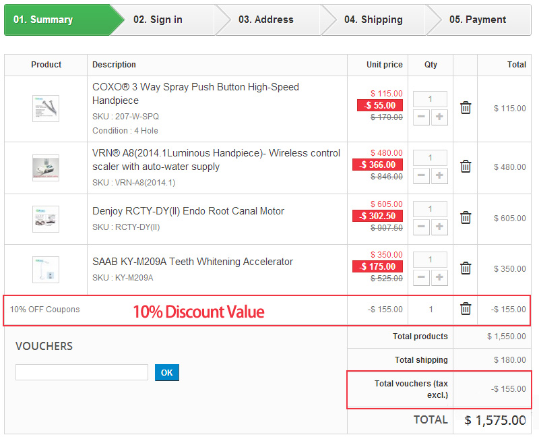This screenshot has height=437, width=539.
Task: Increase quantity of COXO Handpiece with plus
Action: click(x=439, y=117)
